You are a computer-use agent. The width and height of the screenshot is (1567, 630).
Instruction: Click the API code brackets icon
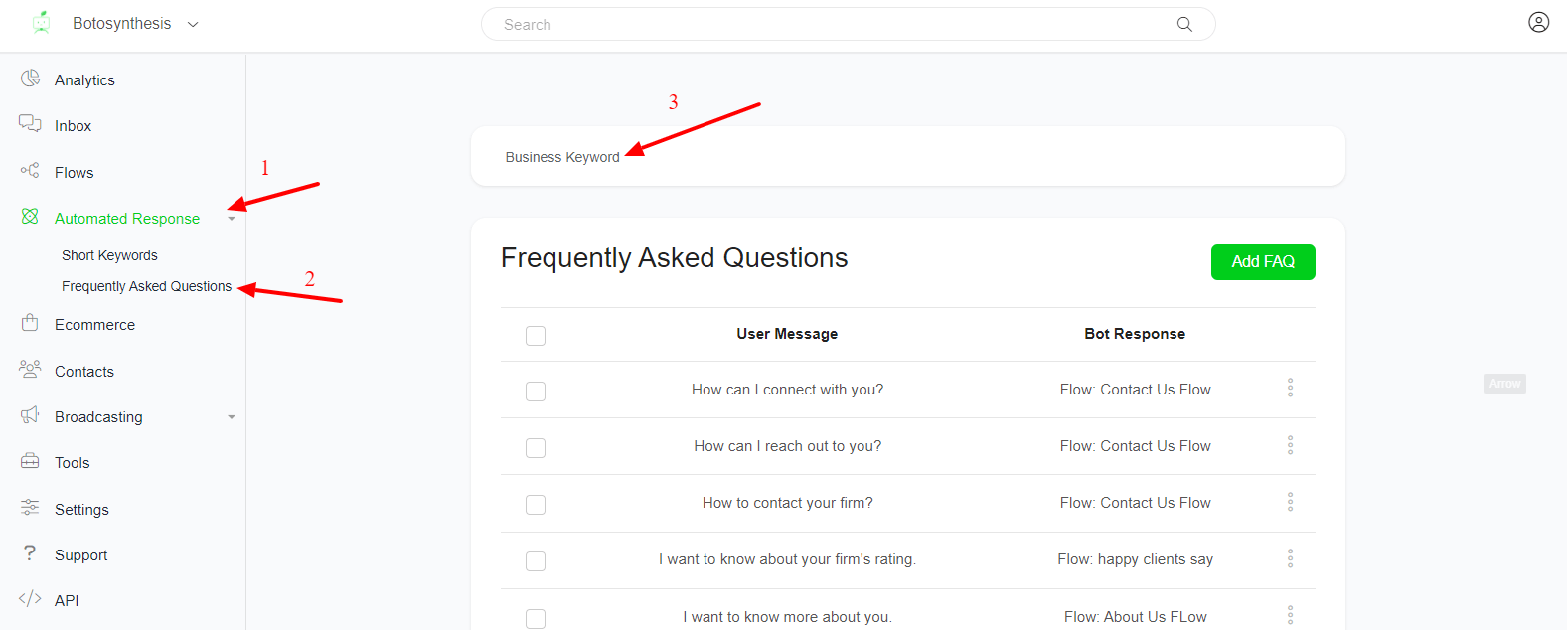30,598
